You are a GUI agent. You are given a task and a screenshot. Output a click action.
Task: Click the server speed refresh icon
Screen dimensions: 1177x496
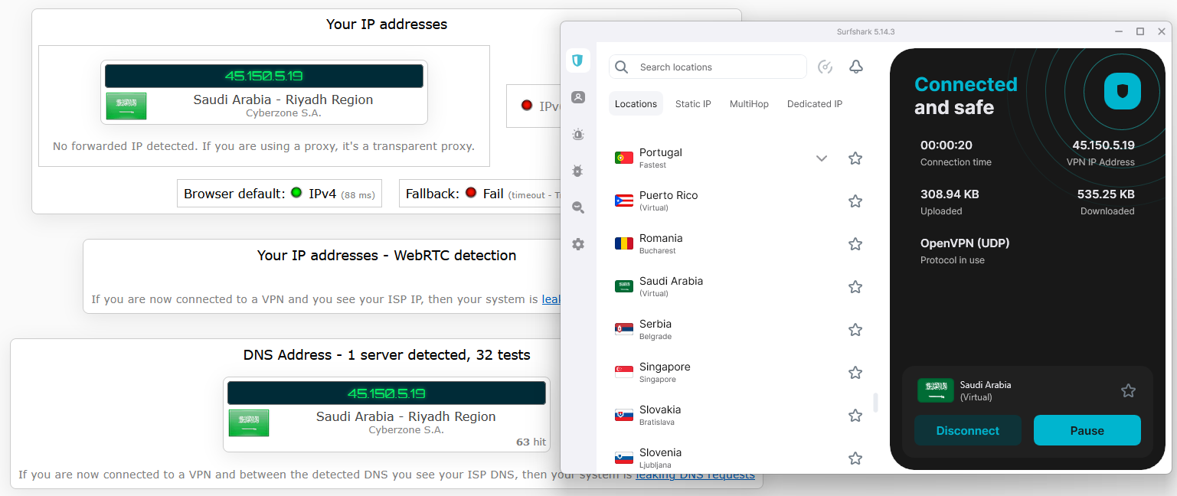[x=825, y=67]
